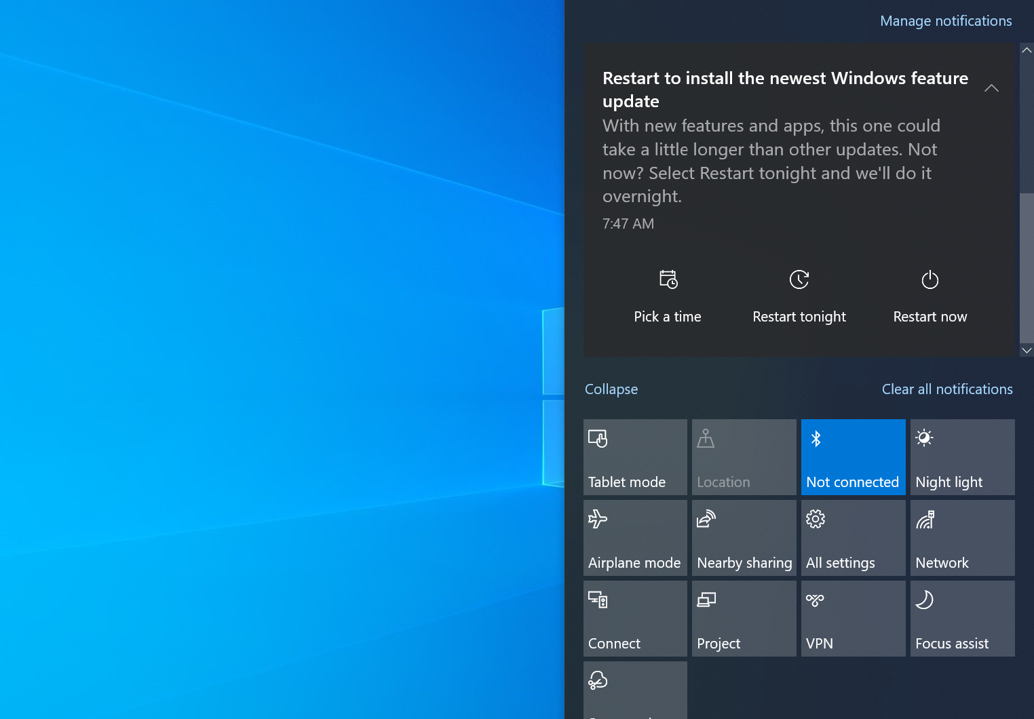1034x719 pixels.
Task: Open the Connect quick action tile
Action: pos(635,619)
